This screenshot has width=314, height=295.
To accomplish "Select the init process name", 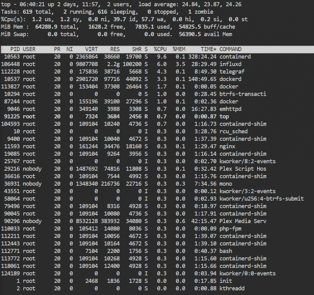I will 226,281.
